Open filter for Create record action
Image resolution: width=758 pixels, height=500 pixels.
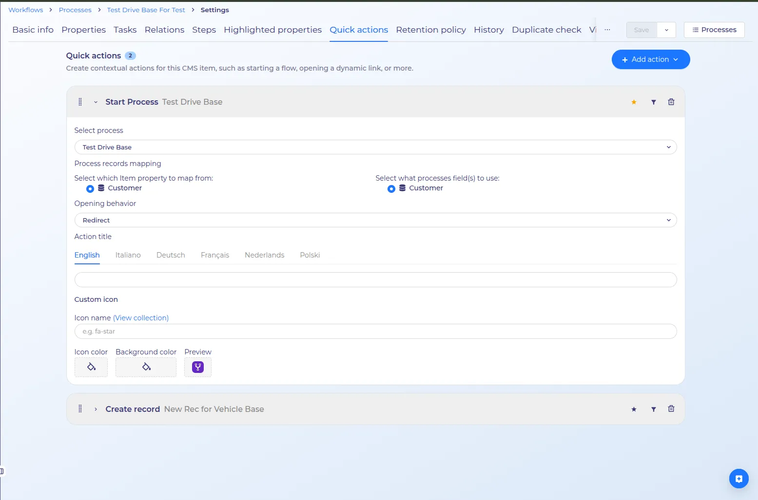pos(654,409)
